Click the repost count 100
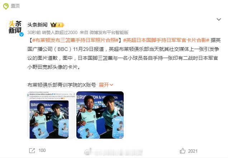The width and height of the screenshot is (228, 158). click(42, 150)
